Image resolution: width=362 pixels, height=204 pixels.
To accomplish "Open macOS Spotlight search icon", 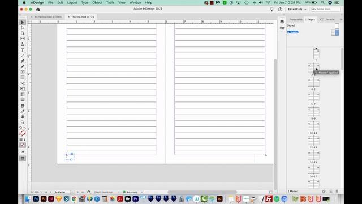I will (322, 2).
